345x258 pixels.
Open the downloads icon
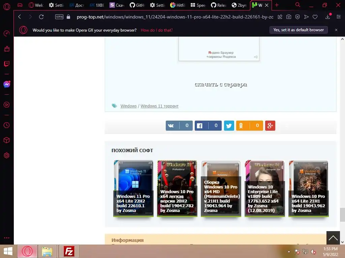328,17
